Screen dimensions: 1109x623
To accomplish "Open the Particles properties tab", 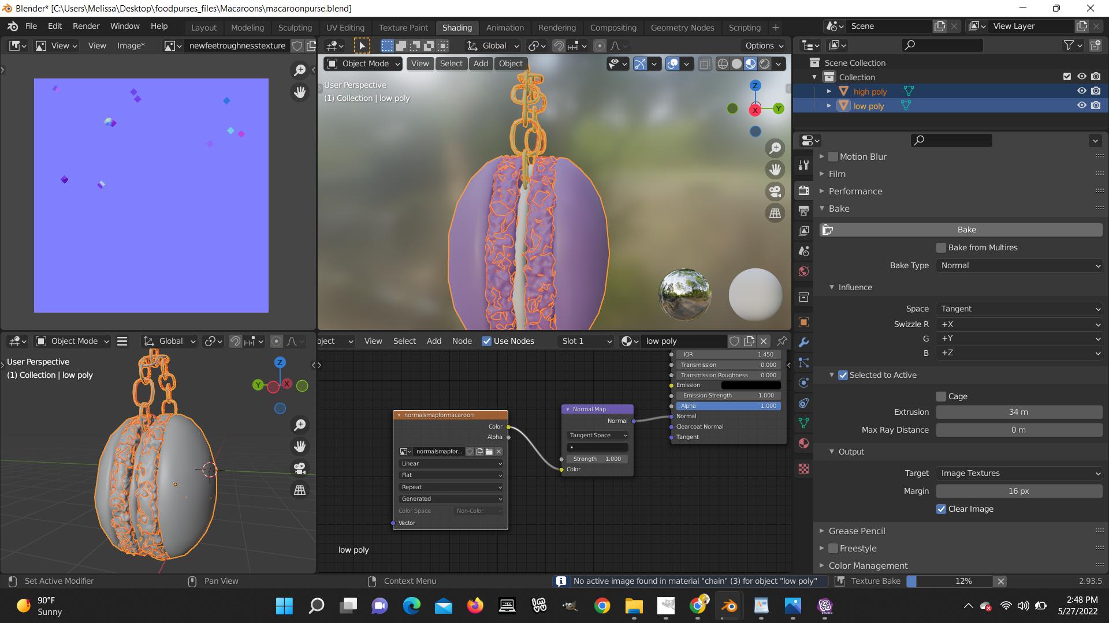I will tap(803, 362).
